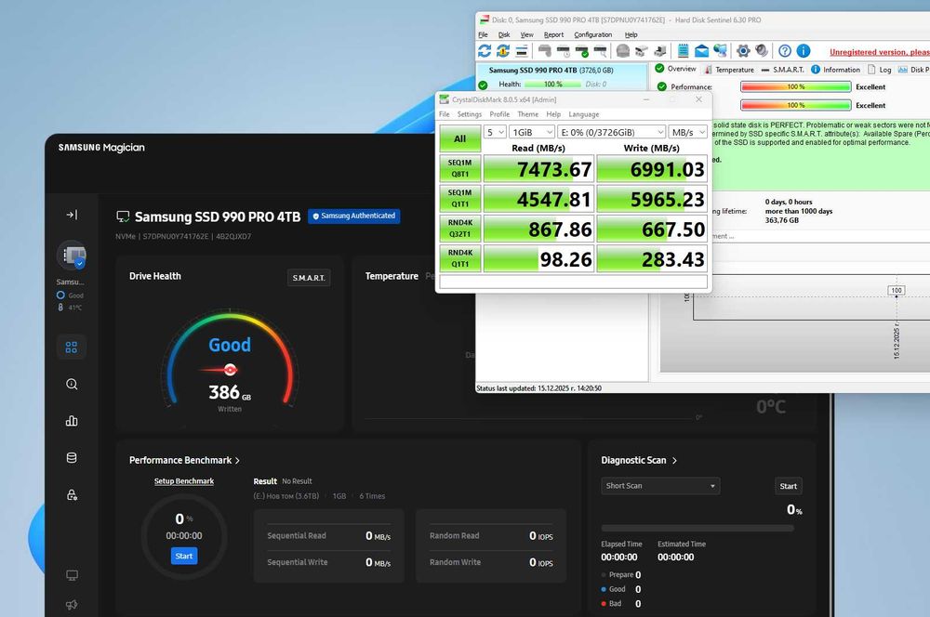This screenshot has width=930, height=617.
Task: Click the envelope e-mail icon in Sentinel toolbar
Action: [x=701, y=51]
